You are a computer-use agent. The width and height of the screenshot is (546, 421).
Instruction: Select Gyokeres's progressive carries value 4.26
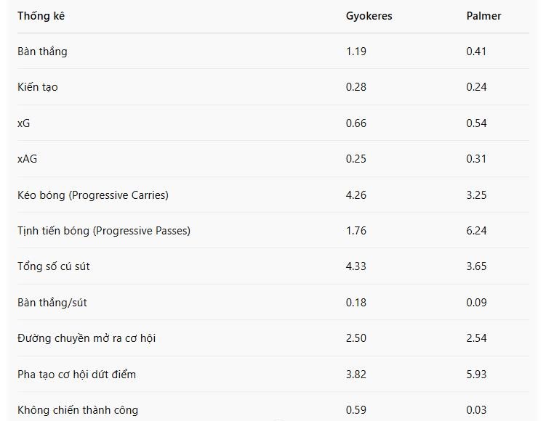click(356, 195)
